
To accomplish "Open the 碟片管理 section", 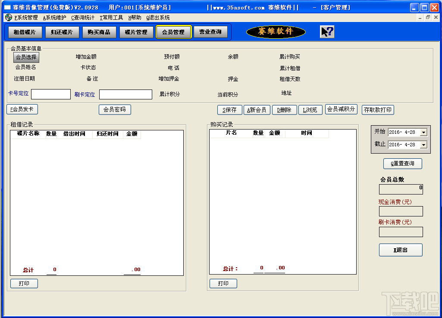I will (x=136, y=32).
